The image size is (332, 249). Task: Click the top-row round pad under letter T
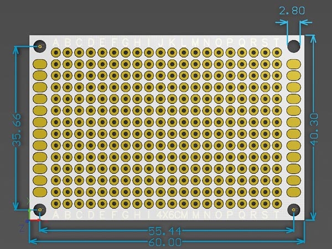277,53
